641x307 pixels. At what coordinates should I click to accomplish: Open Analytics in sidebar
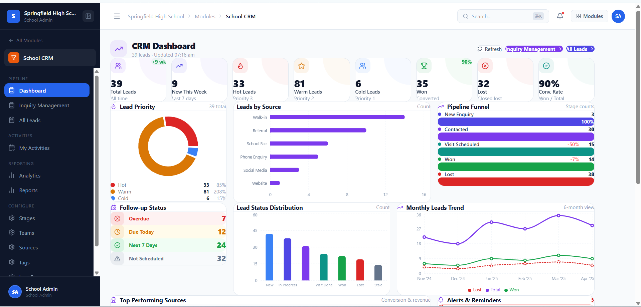pyautogui.click(x=47, y=175)
